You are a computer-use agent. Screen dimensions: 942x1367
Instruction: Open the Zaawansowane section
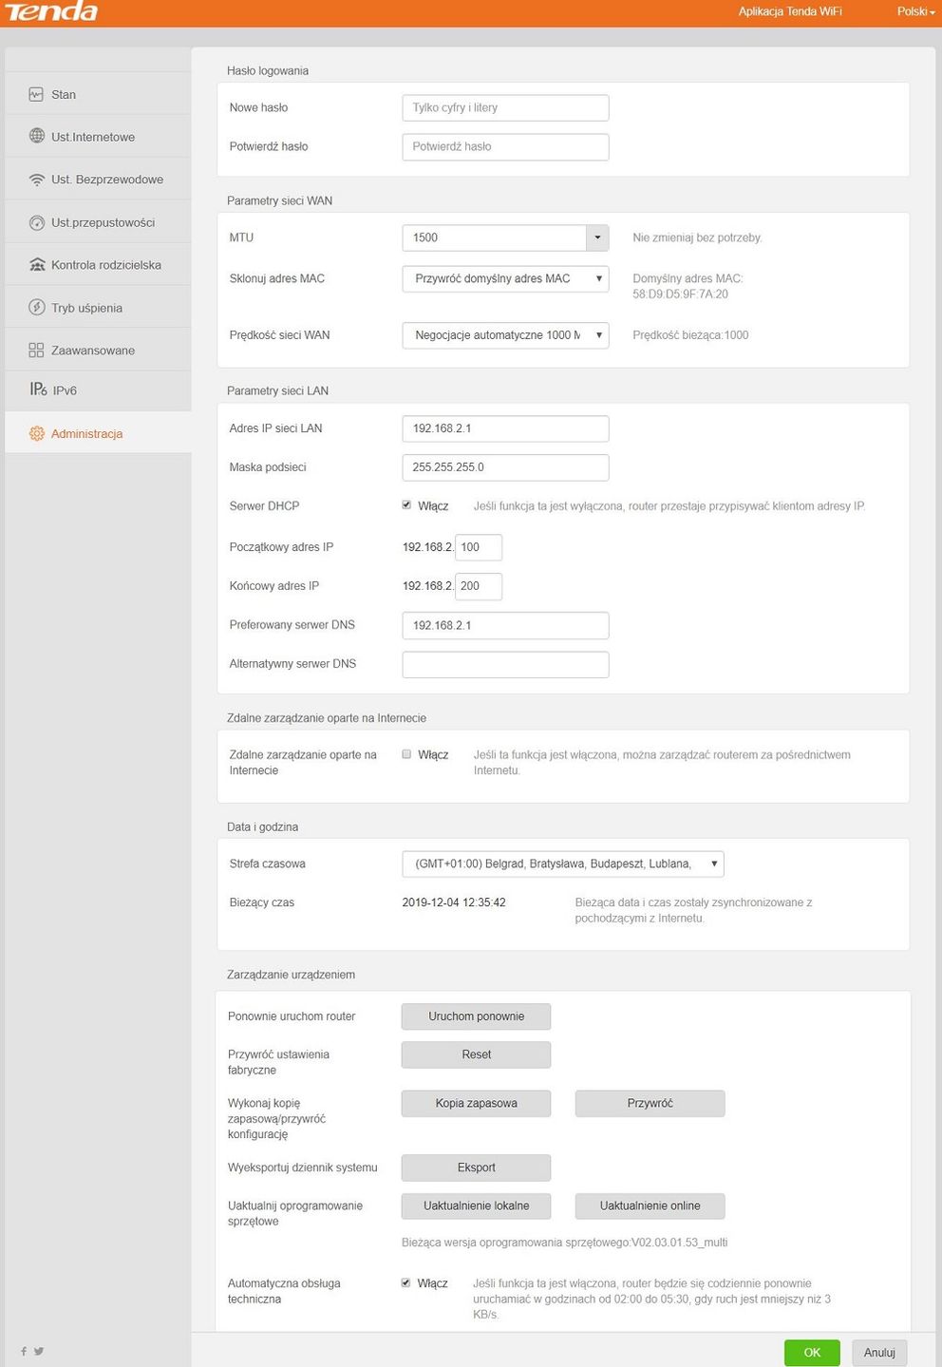click(98, 351)
